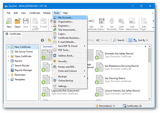Open the View menu
Viewport: 160px width, 113px height.
click(23, 13)
